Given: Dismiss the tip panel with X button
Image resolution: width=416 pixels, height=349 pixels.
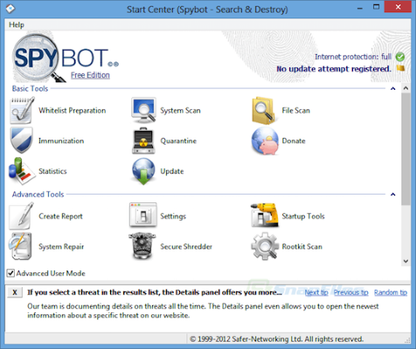Looking at the screenshot, I should pyautogui.click(x=15, y=292).
